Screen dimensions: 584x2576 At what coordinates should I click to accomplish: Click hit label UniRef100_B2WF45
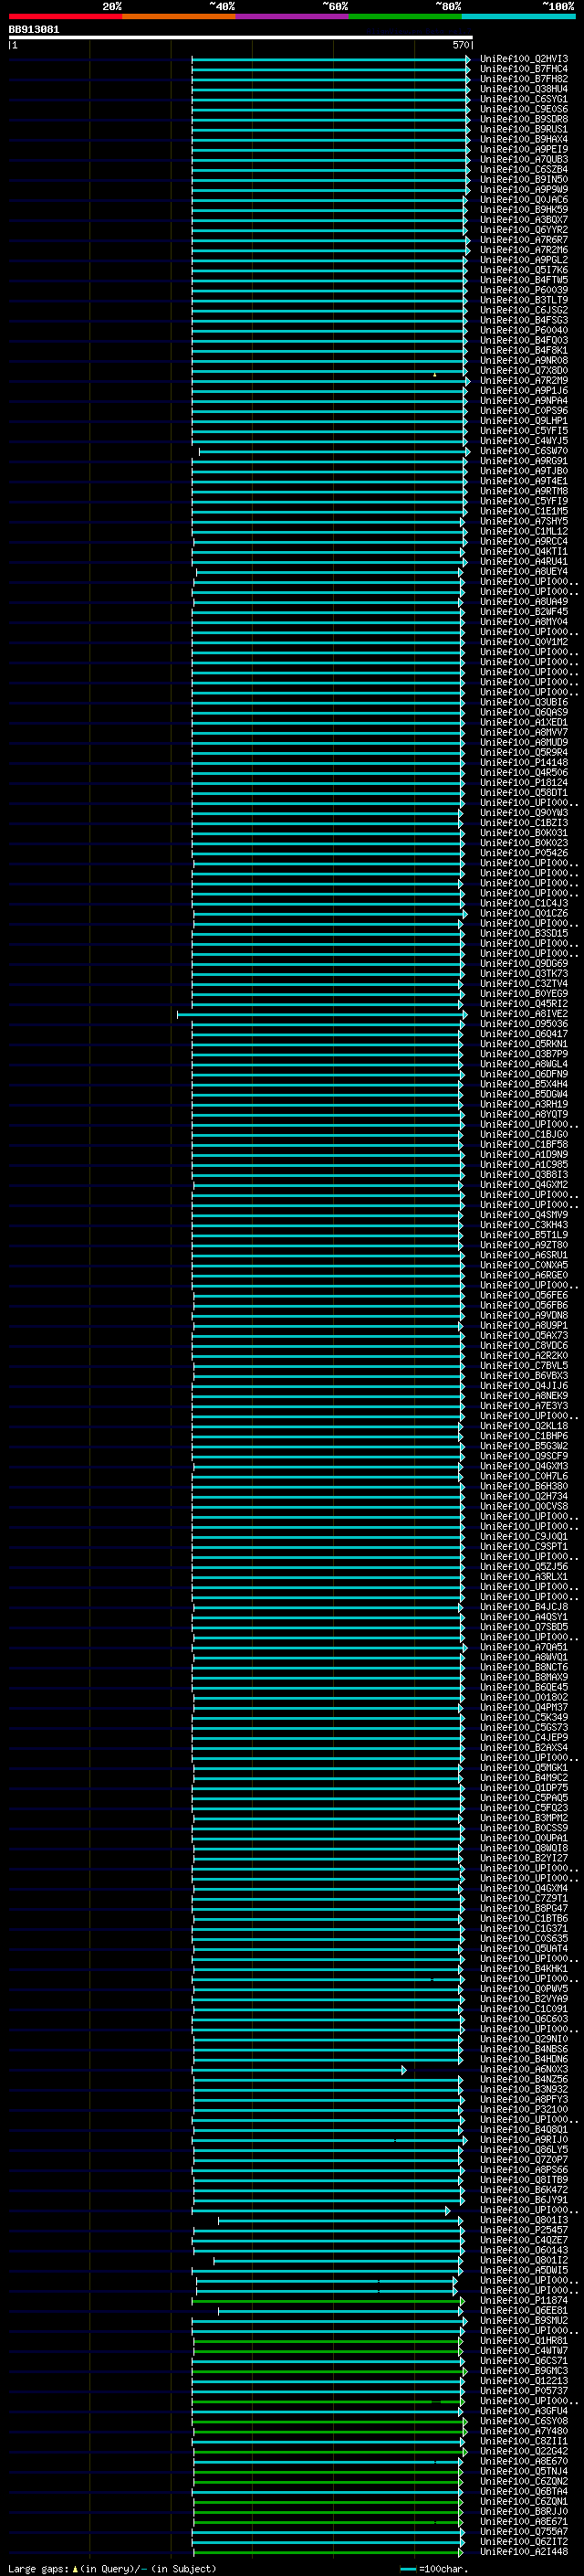[524, 612]
